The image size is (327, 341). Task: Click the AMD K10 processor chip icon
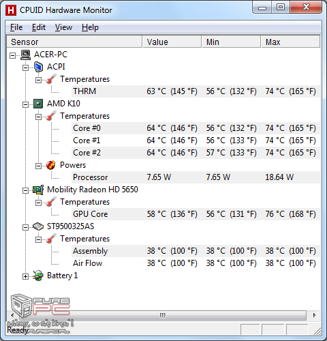(38, 104)
